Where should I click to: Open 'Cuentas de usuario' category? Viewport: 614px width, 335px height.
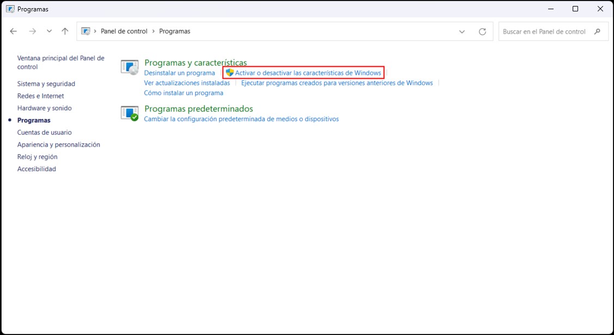(45, 132)
